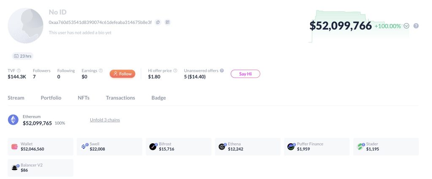Click the profile avatar image

[26, 26]
